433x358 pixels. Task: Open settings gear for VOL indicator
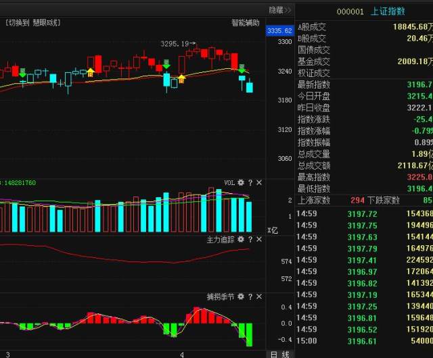pos(241,183)
